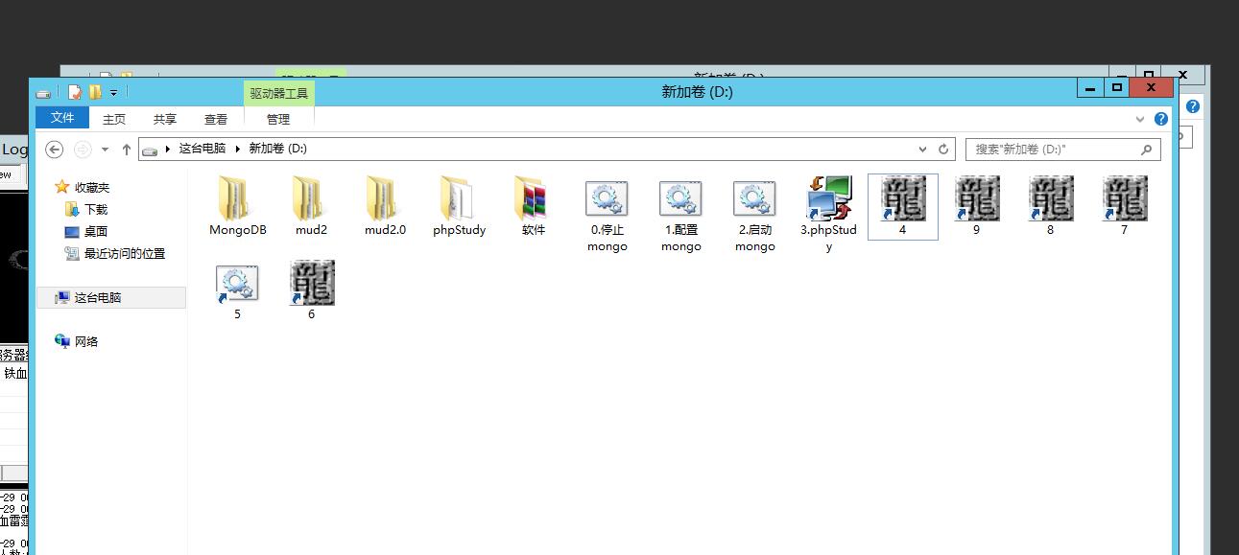The height and width of the screenshot is (555, 1239).
Task: Open the 文件 menu tab
Action: pos(62,118)
